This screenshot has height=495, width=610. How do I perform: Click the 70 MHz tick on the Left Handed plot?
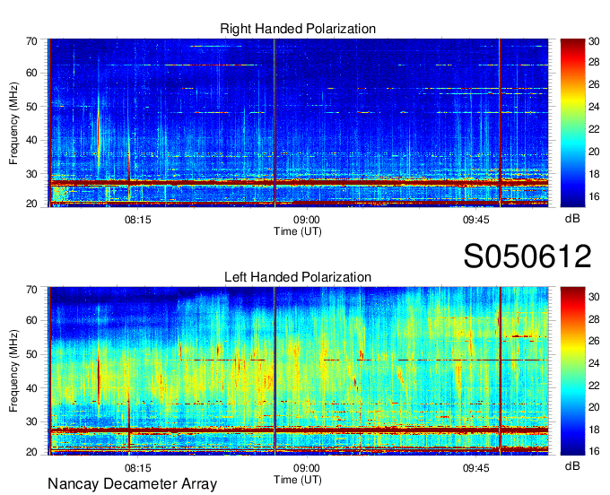[x=31, y=290]
